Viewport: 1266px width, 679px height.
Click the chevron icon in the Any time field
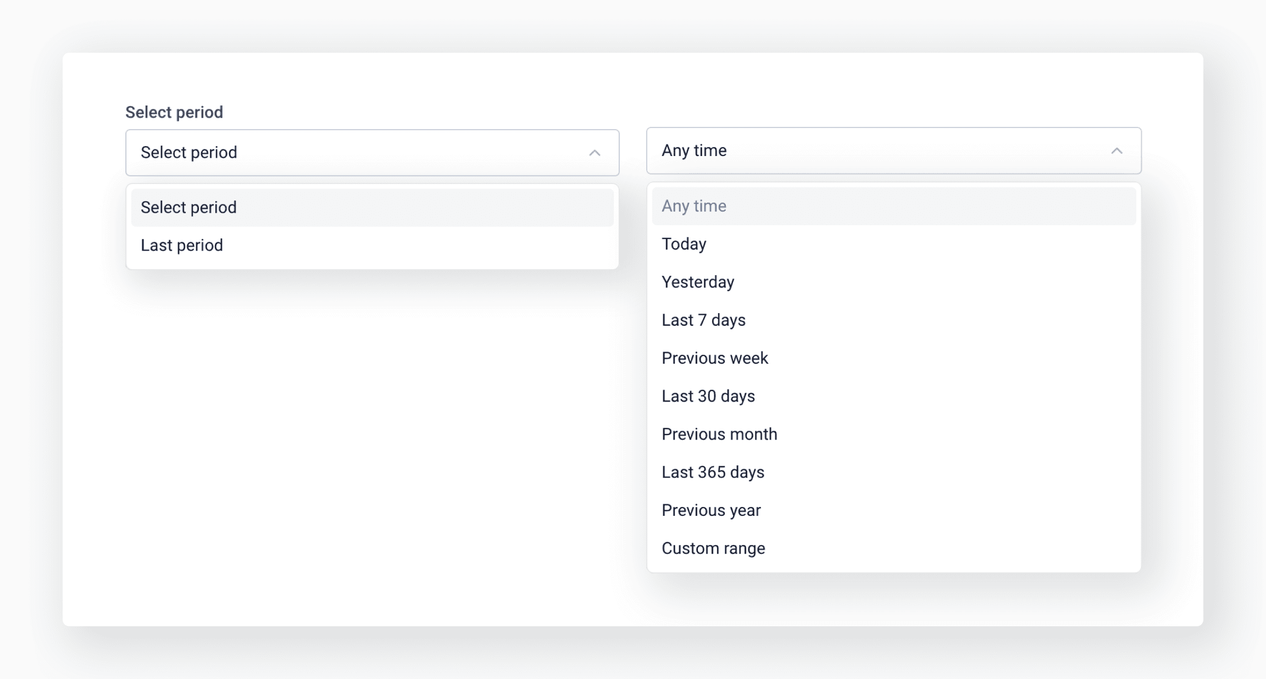[1116, 151]
